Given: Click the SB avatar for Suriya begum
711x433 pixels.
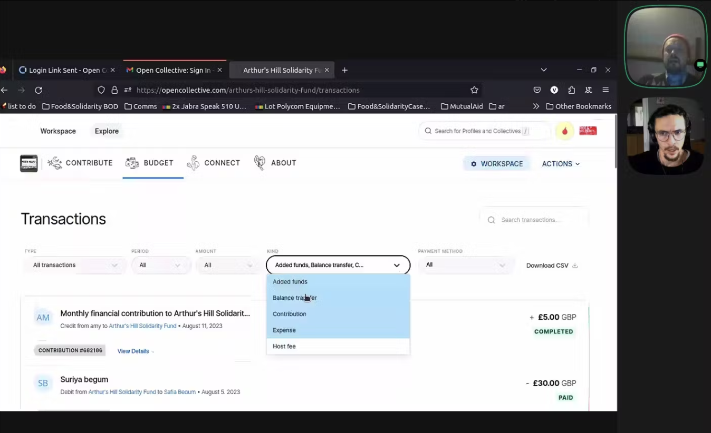Looking at the screenshot, I should pyautogui.click(x=43, y=383).
